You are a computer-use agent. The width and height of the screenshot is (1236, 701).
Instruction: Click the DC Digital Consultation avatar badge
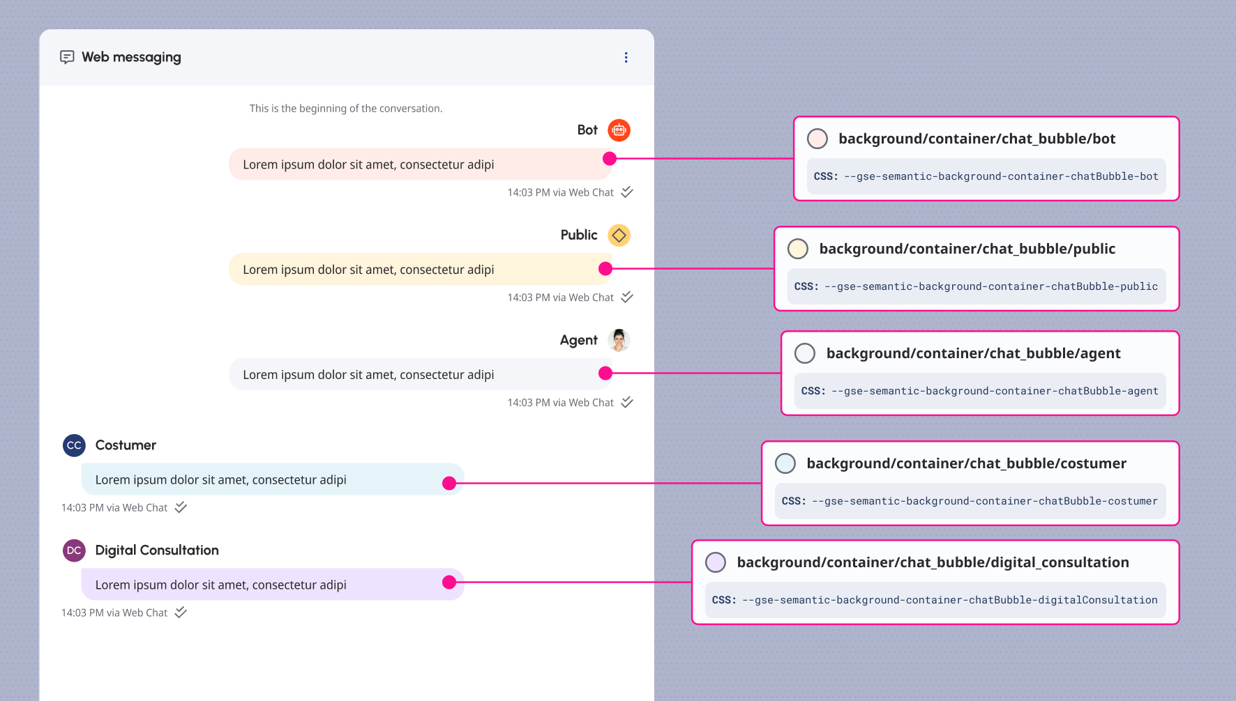[x=73, y=550]
